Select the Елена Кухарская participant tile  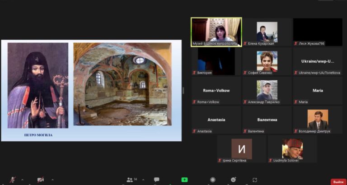267,32
